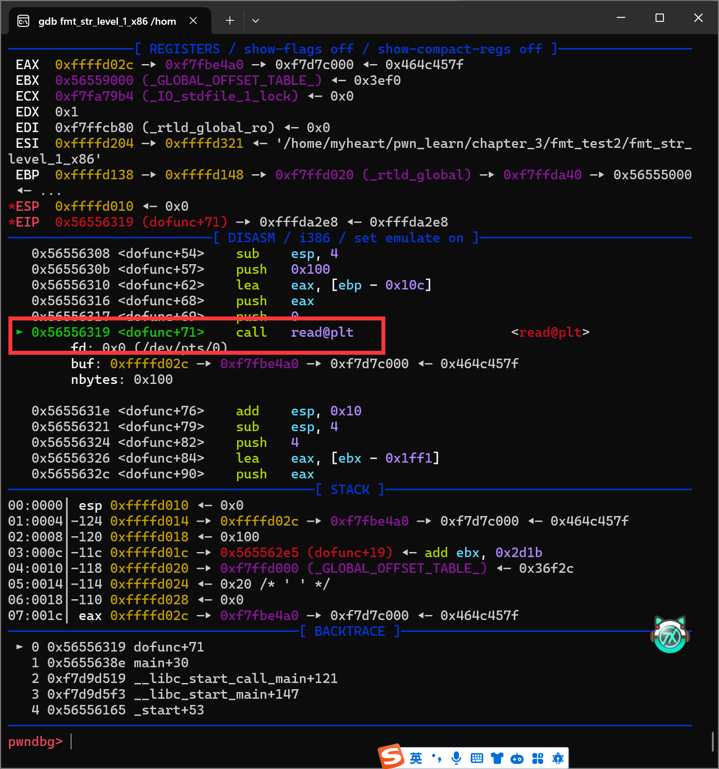
Task: Toggle punctuation mode in Sogou bar
Action: [x=436, y=758]
